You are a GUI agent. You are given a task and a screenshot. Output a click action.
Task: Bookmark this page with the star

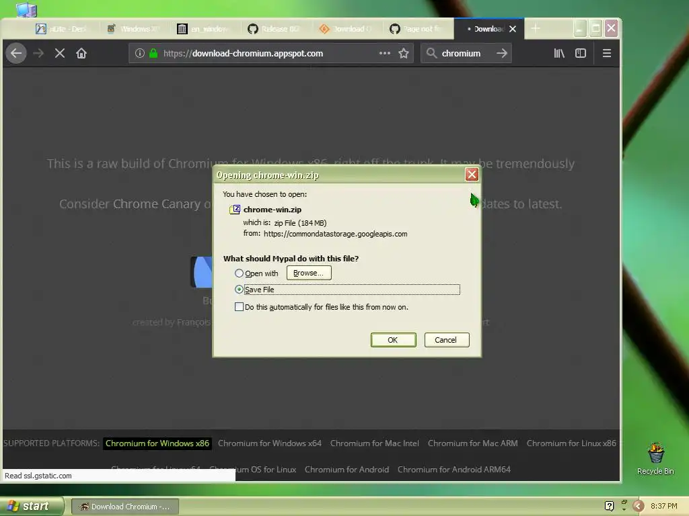404,54
